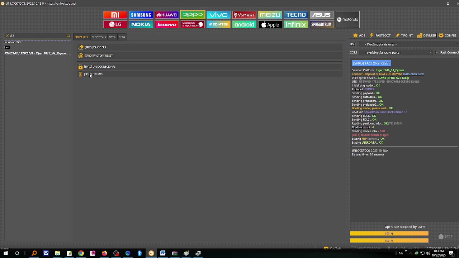Image resolution: width=459 pixels, height=258 pixels.
Task: Select the Huawei brand logo
Action: click(x=167, y=15)
